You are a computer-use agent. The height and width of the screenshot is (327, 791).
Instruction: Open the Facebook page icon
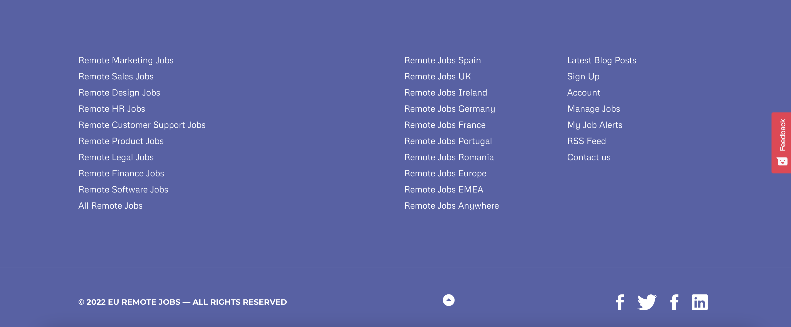[620, 302]
